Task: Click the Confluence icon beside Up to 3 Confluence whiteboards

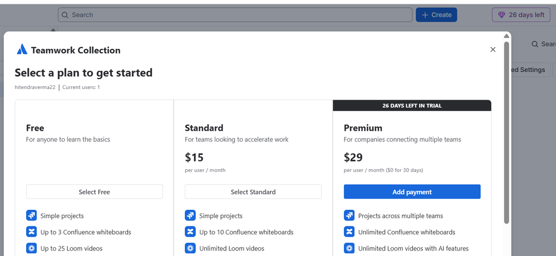Action: (x=31, y=232)
